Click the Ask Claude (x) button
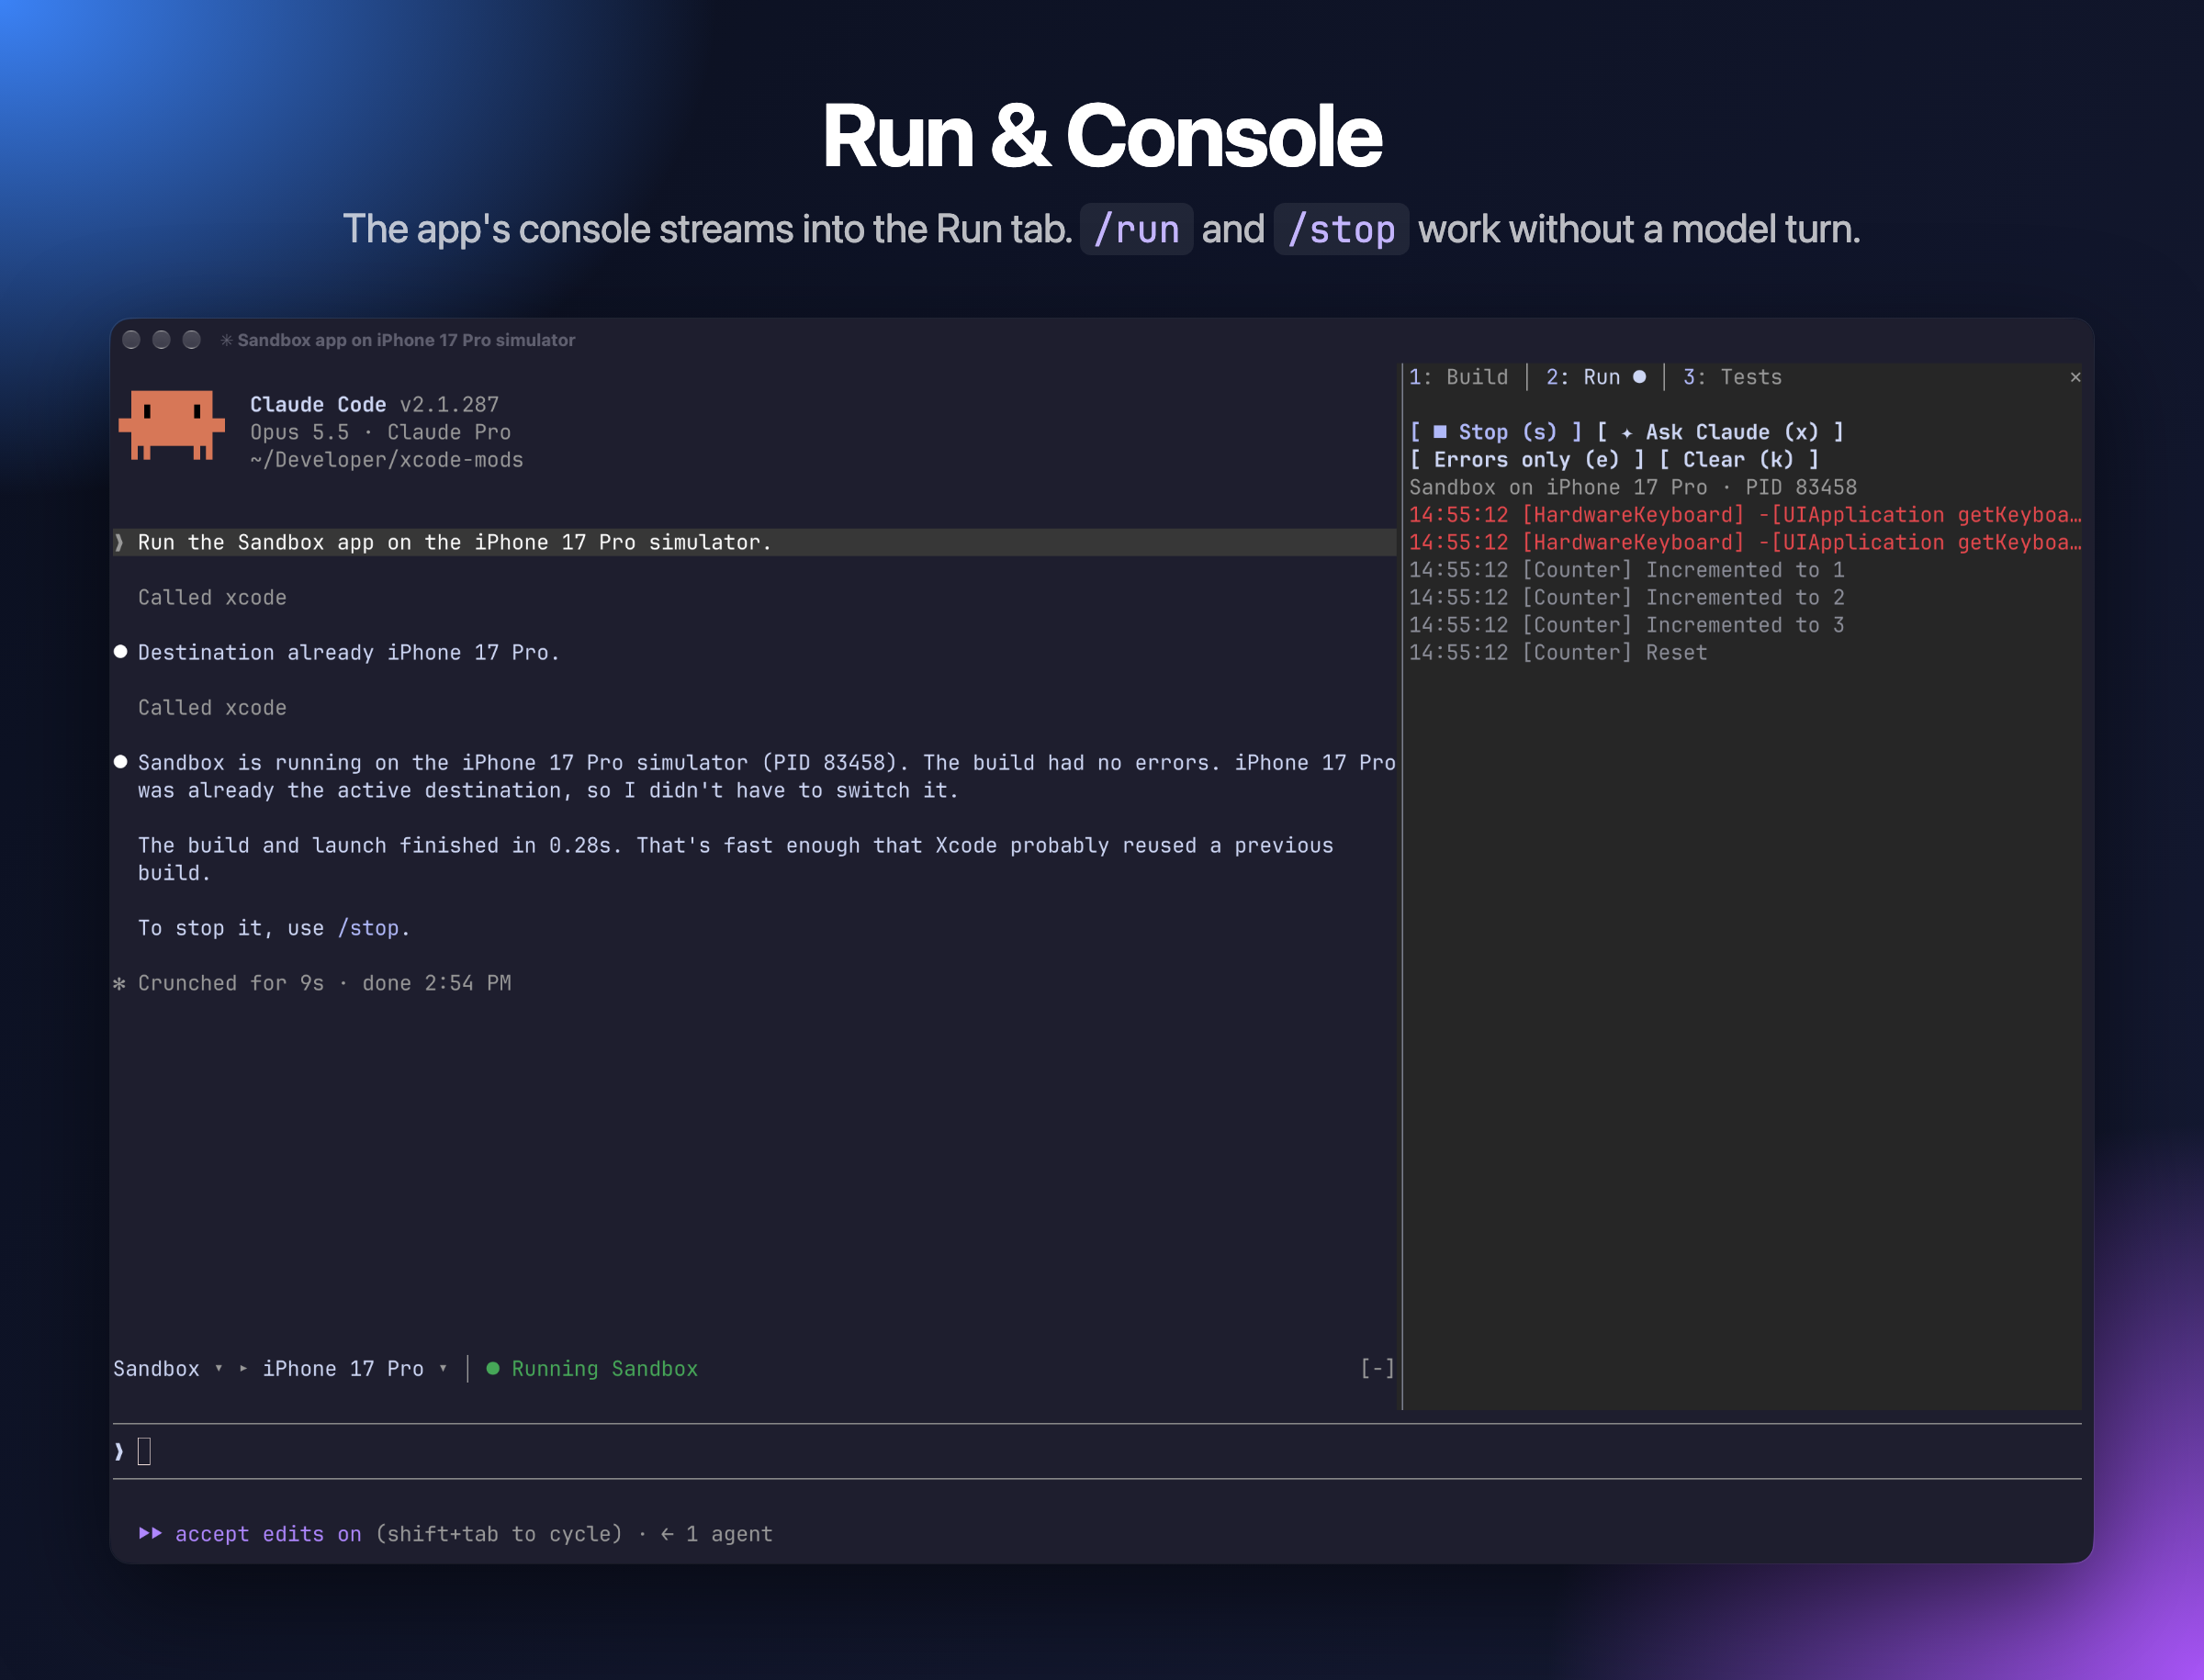The image size is (2204, 1680). [x=1720, y=432]
